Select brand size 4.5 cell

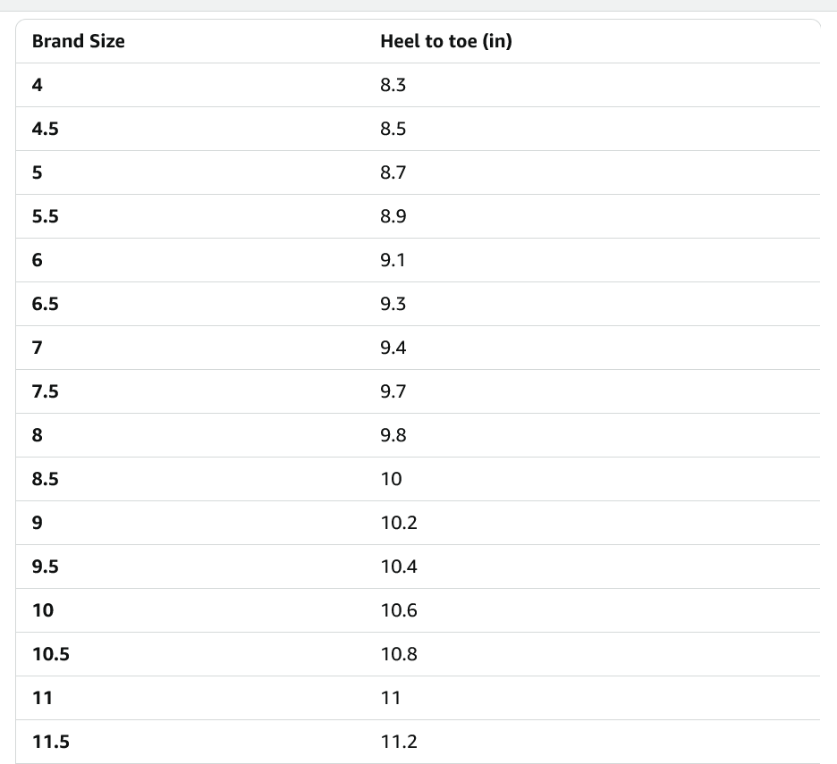pos(45,129)
